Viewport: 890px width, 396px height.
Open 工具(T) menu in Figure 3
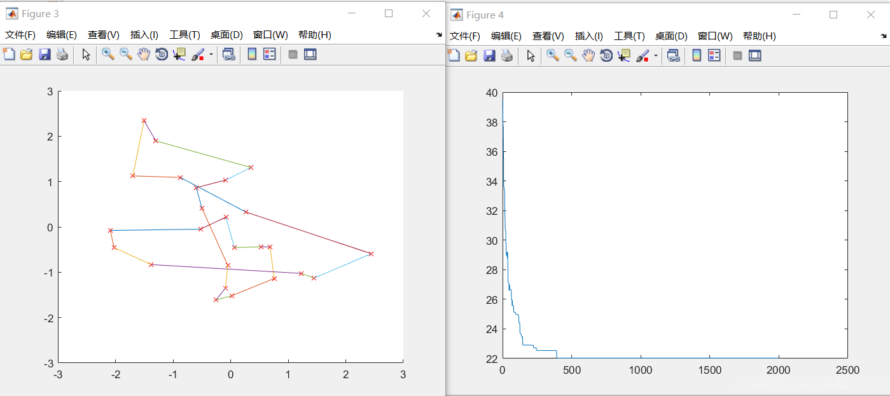point(184,35)
